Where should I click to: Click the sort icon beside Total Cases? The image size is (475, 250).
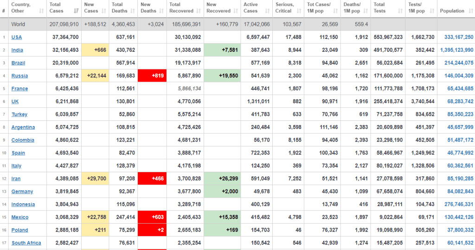point(76,11)
